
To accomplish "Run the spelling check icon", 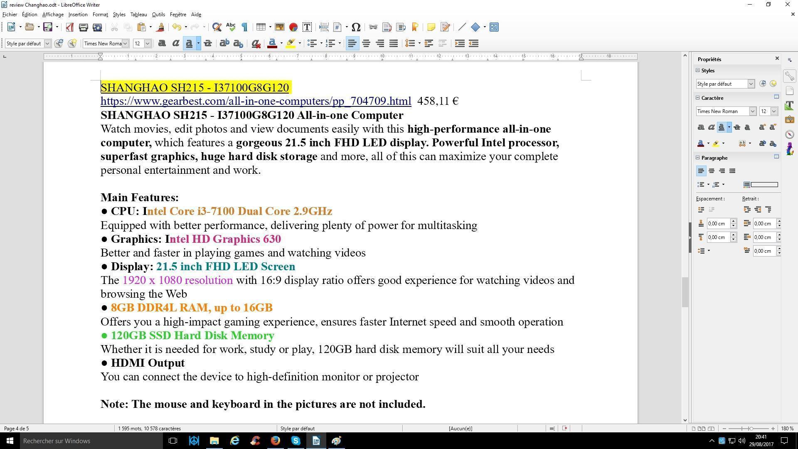I will [231, 27].
